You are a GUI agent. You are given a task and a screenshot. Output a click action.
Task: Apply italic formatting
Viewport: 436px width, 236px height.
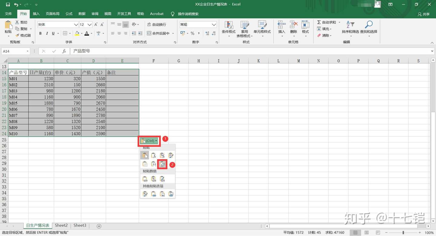coord(47,33)
